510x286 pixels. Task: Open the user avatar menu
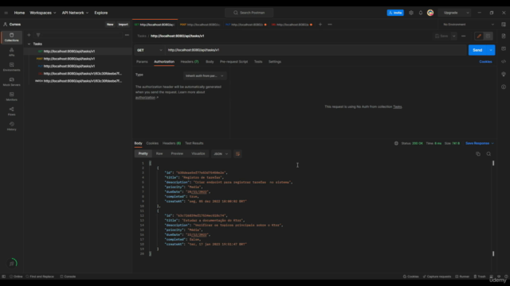coord(430,13)
